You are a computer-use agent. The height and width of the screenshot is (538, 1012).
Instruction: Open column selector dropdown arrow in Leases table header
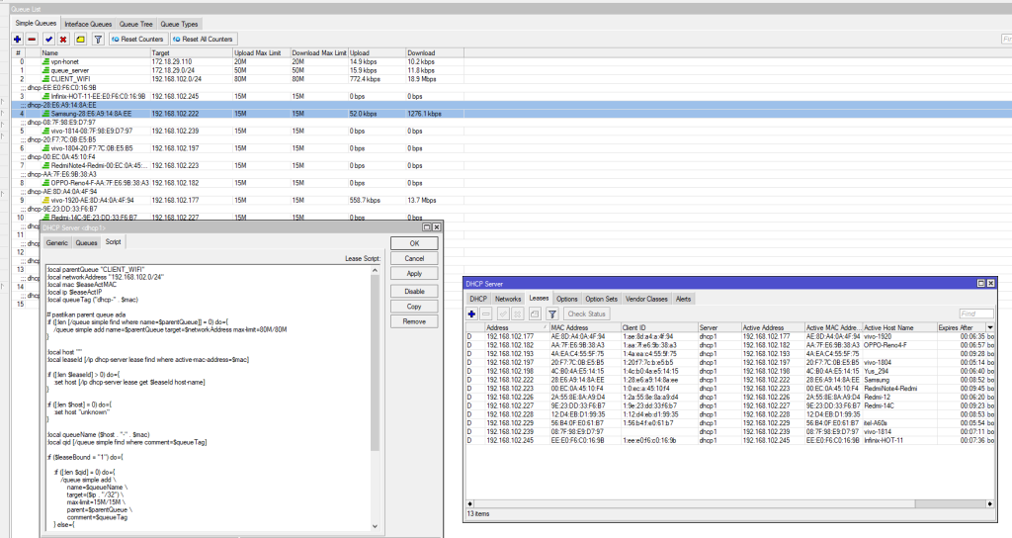pyautogui.click(x=990, y=327)
